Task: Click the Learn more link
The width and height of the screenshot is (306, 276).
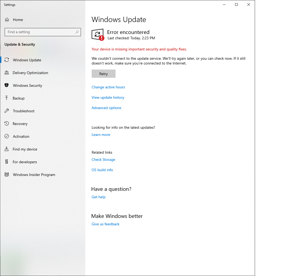Action: point(101,135)
